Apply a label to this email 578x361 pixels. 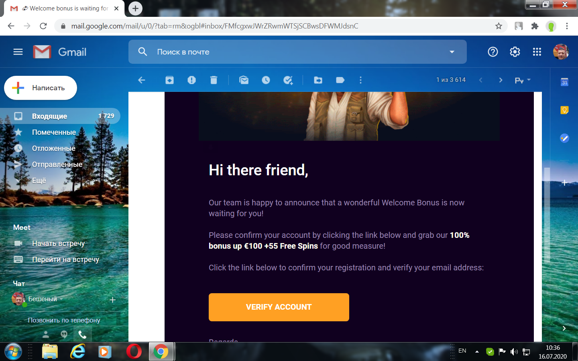[x=340, y=80]
